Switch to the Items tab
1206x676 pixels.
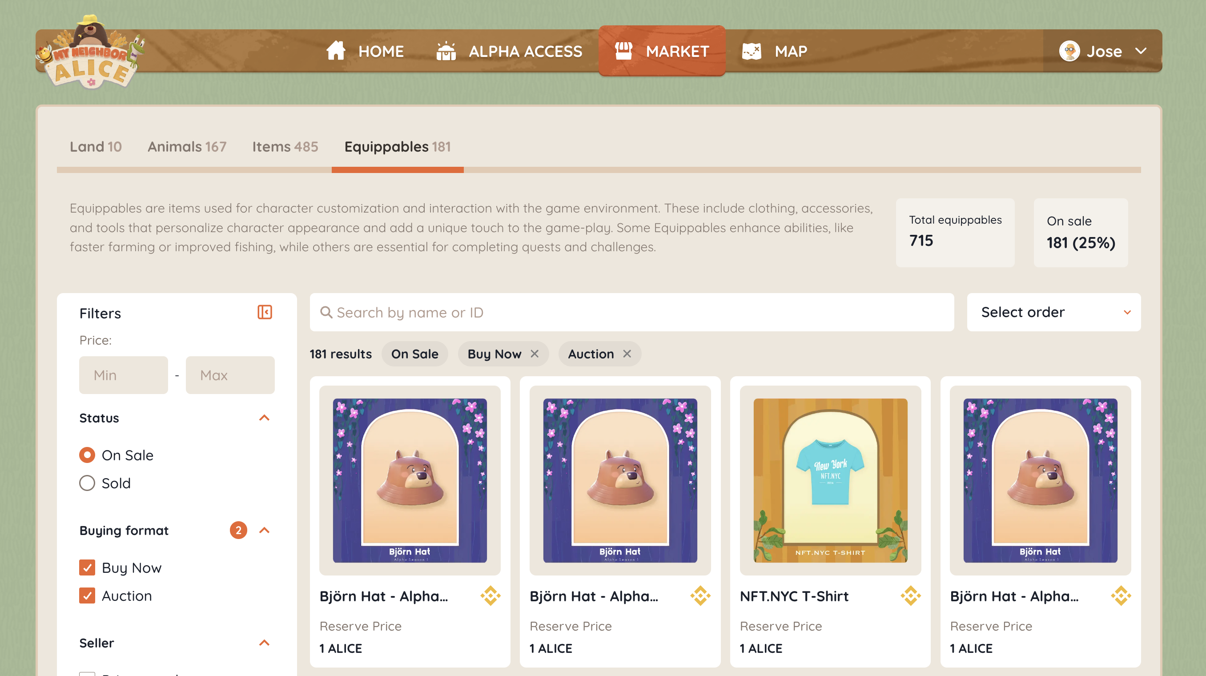(x=285, y=147)
